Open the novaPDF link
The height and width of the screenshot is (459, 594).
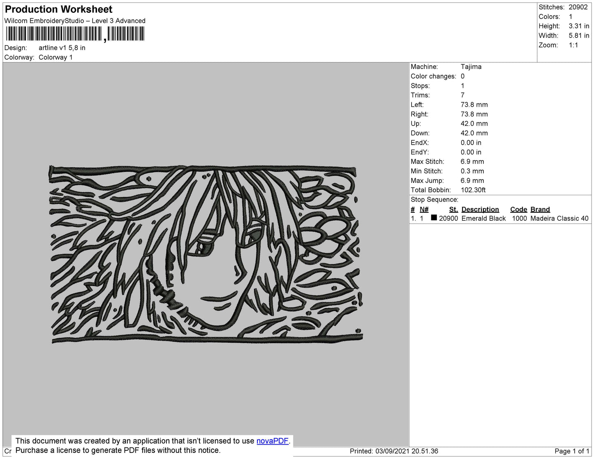(273, 441)
